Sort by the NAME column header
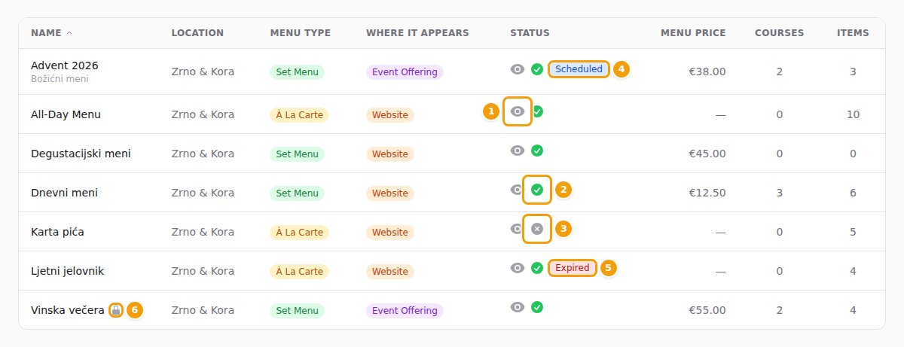 [51, 33]
